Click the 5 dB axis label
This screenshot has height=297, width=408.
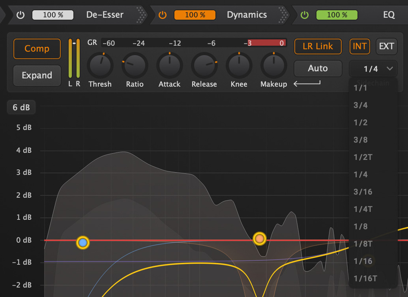[x=24, y=128]
